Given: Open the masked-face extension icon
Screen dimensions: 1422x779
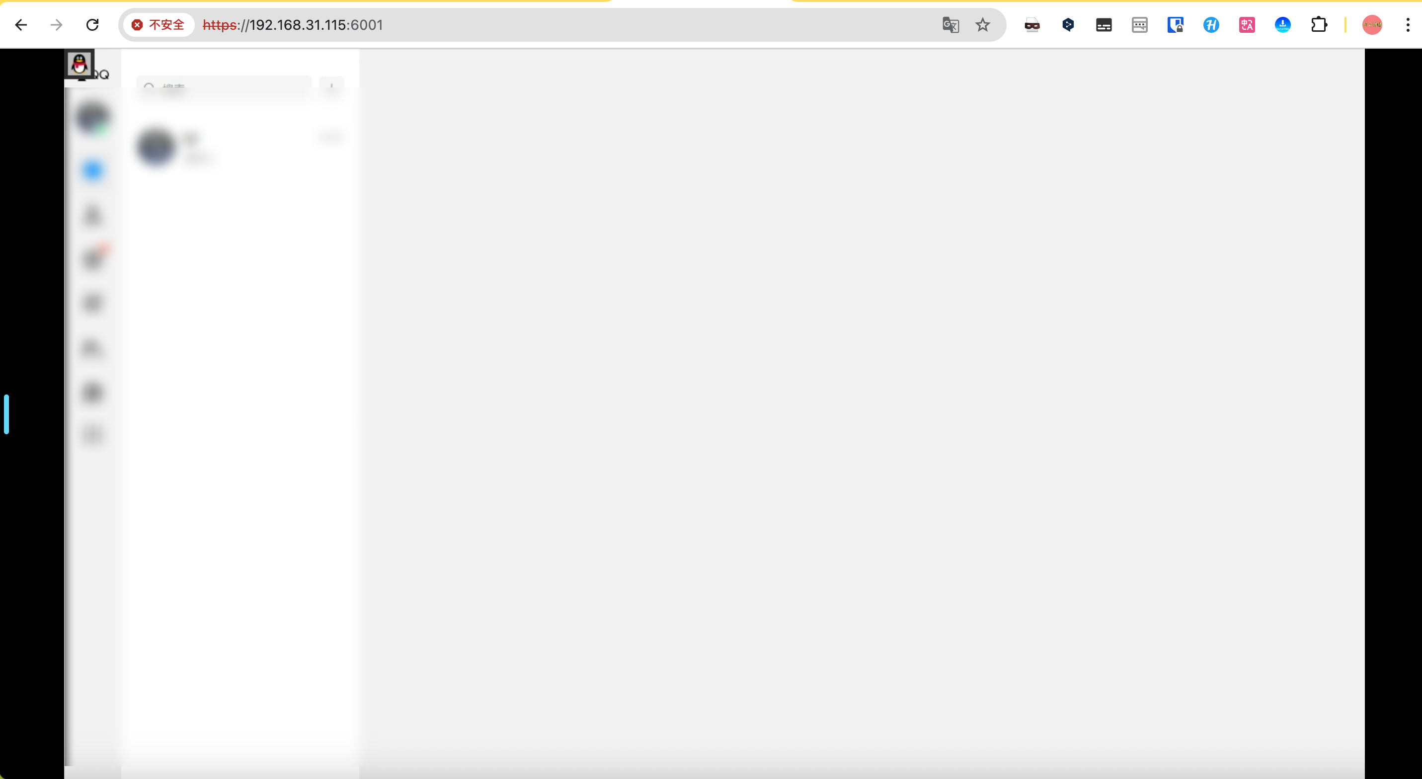Looking at the screenshot, I should (1032, 25).
